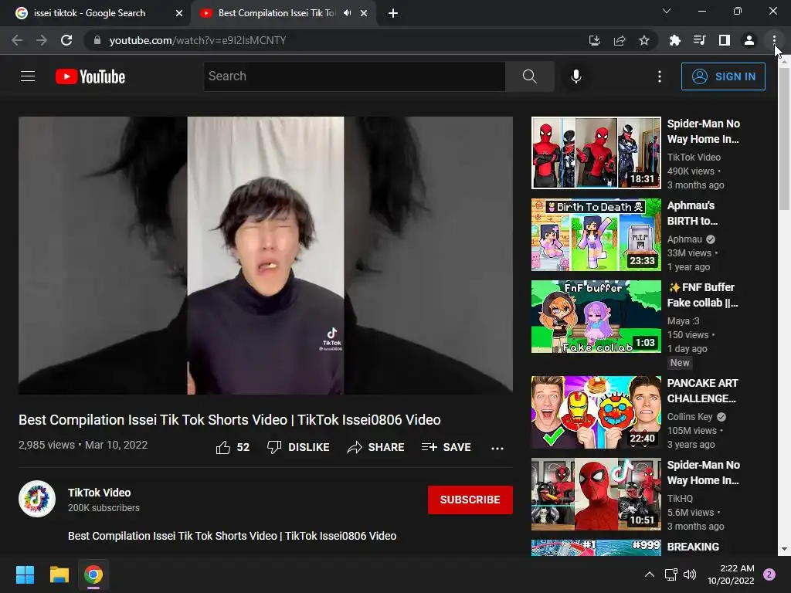791x593 pixels.
Task: Open the TikHQ channel name
Action: [680, 498]
